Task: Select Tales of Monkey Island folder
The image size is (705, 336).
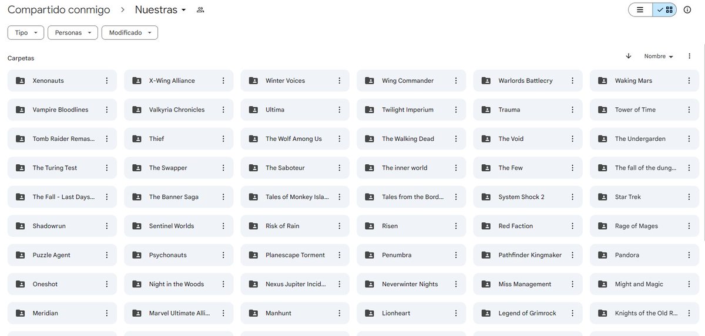Action: (x=295, y=197)
